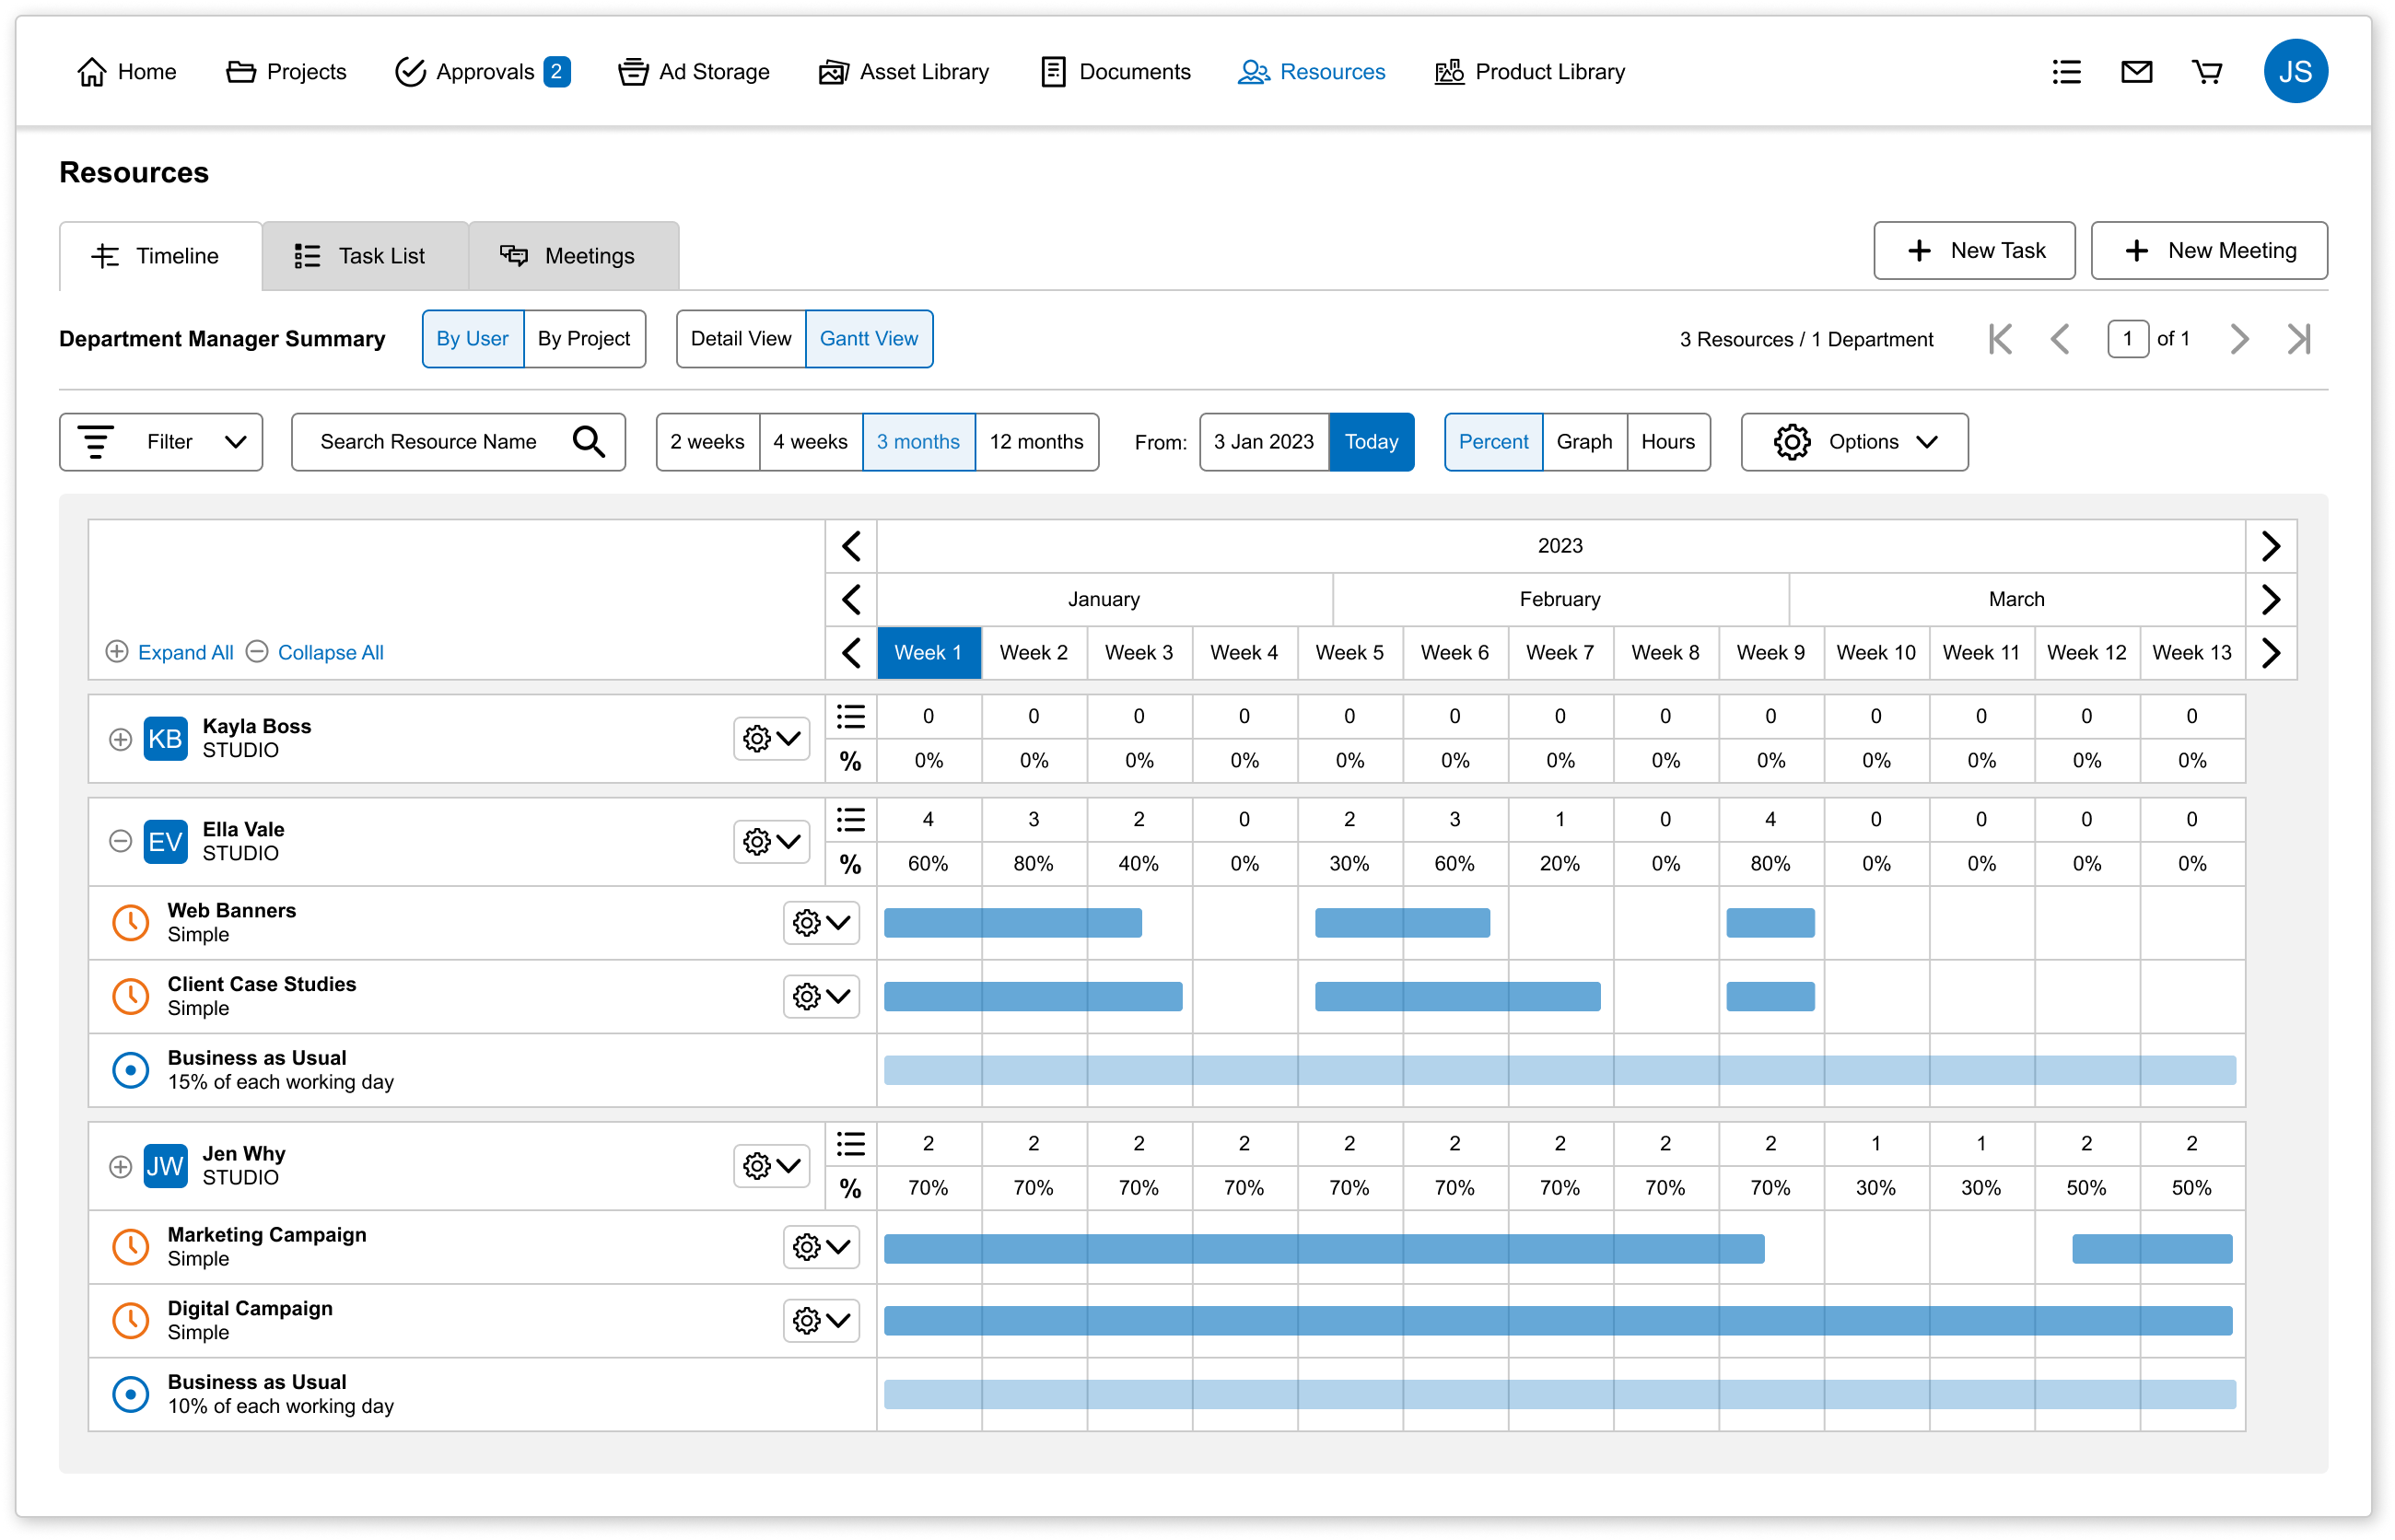
Task: Click the task list icon in Ella Vale row
Action: coord(851,820)
